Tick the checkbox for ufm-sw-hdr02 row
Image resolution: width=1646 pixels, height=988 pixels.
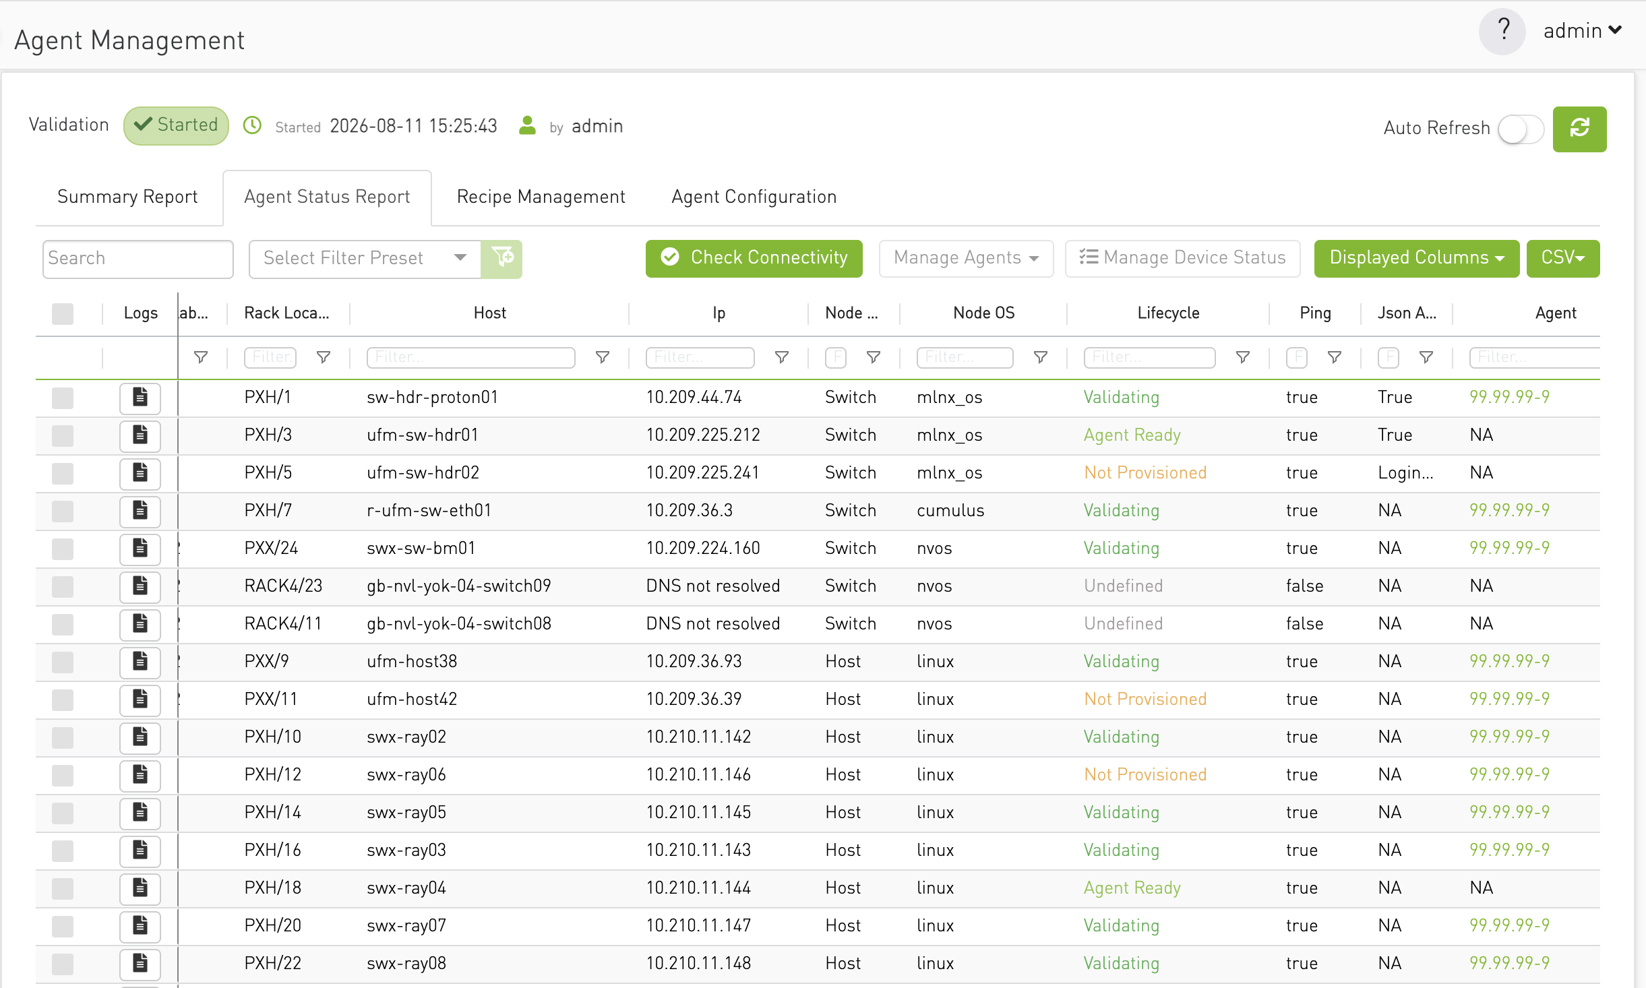click(x=63, y=473)
